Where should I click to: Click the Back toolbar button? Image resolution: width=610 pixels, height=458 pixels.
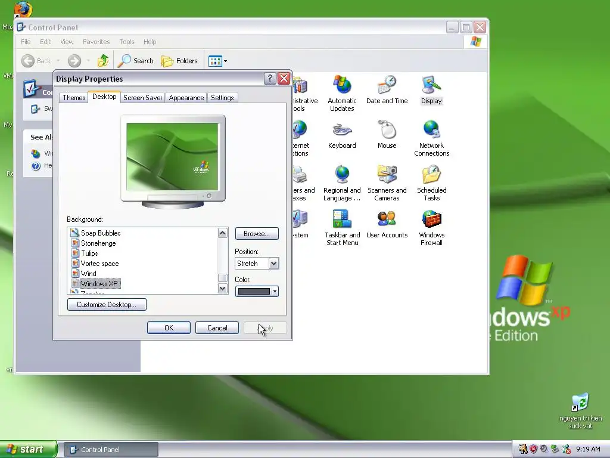tap(36, 61)
